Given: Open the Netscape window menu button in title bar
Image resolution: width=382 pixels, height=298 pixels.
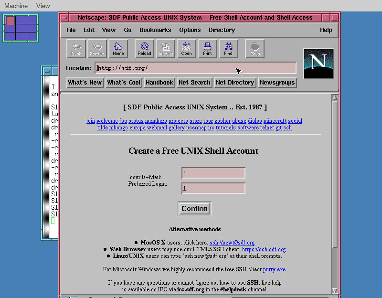Looking at the screenshot, I should pos(64,18).
